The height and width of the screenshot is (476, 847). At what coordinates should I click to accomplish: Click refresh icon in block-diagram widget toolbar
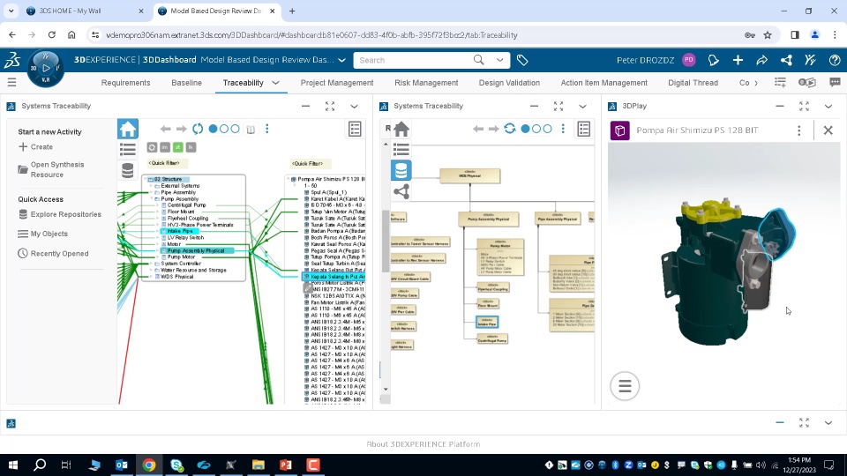(x=509, y=129)
